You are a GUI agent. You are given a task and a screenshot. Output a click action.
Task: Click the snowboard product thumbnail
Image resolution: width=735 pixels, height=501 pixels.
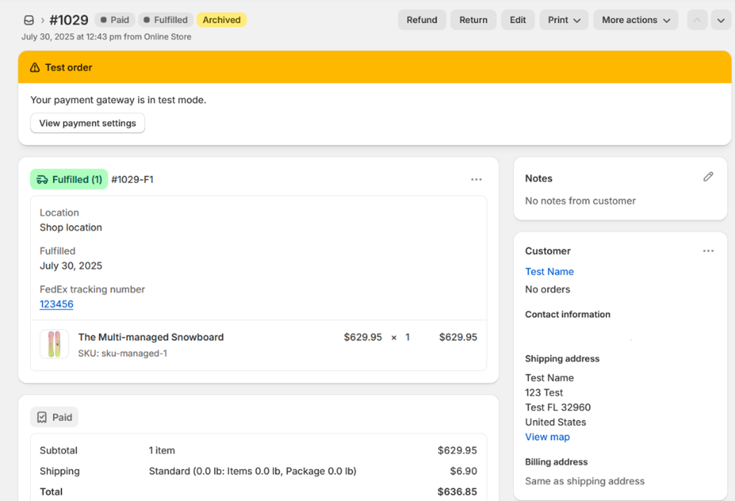pos(54,344)
